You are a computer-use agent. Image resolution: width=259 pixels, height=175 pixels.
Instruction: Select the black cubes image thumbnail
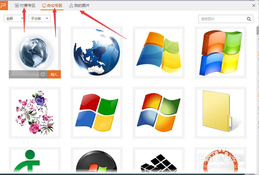[x=159, y=160]
